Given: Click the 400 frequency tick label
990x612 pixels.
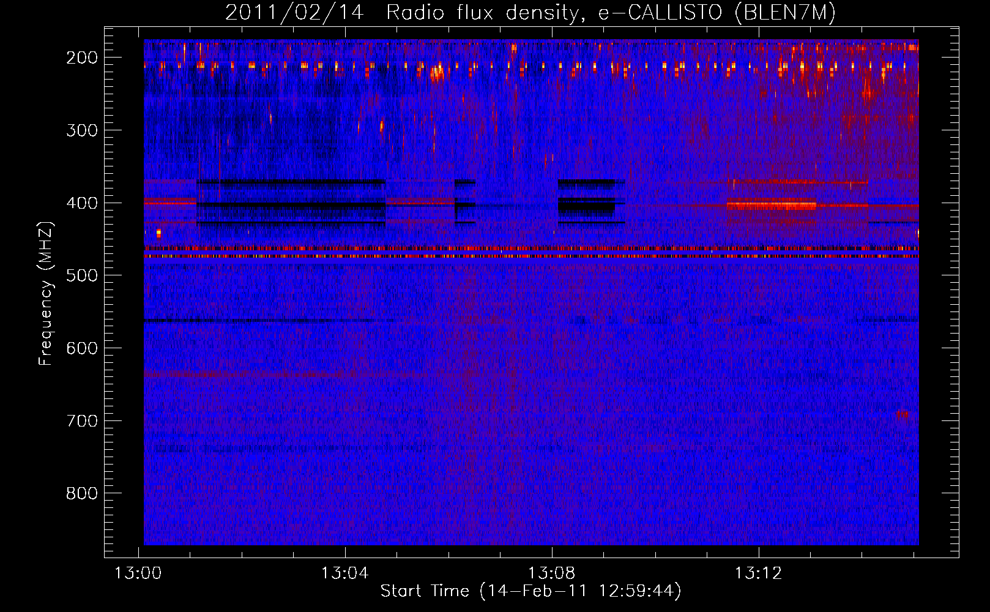Looking at the screenshot, I should 81,203.
